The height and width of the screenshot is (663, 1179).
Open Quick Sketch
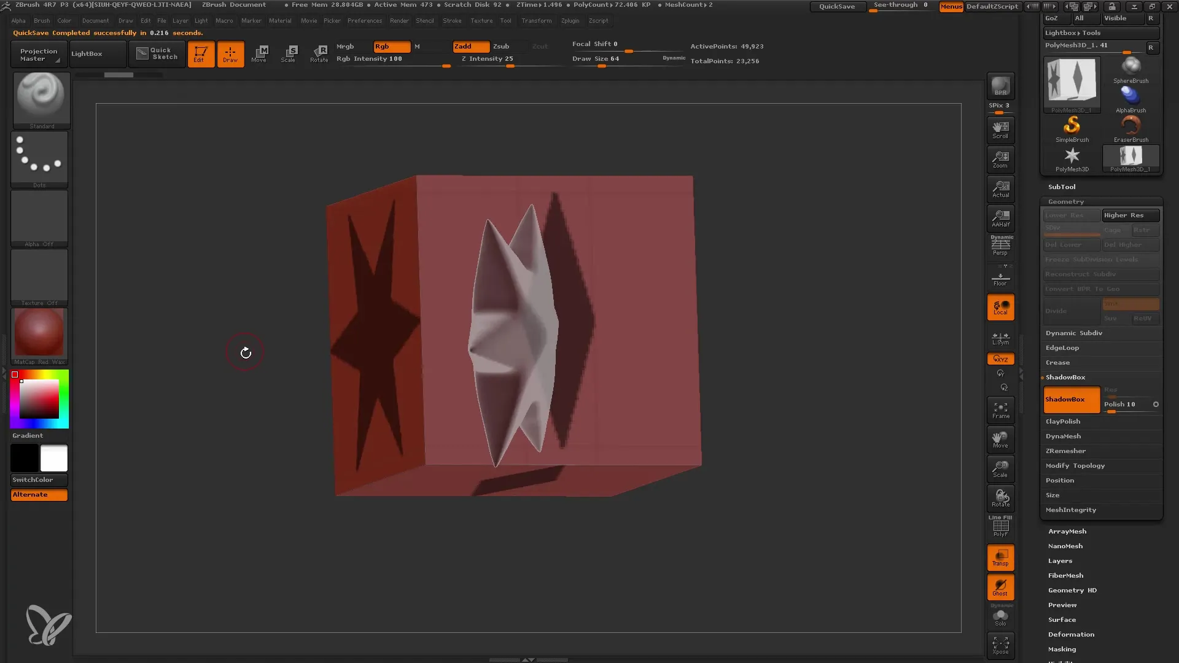(x=157, y=54)
